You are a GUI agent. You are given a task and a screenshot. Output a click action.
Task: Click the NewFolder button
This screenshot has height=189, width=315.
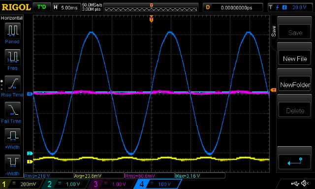coord(295,84)
